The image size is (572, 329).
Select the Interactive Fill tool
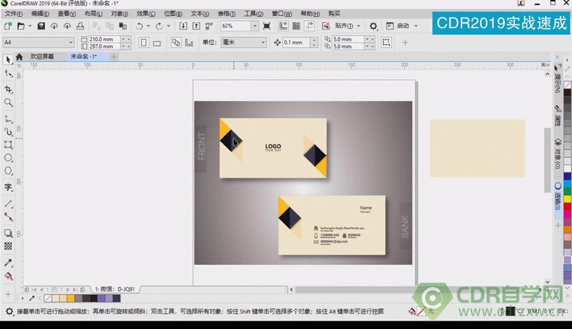(8, 276)
